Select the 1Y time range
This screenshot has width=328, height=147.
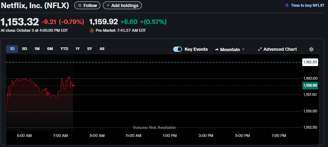77,49
